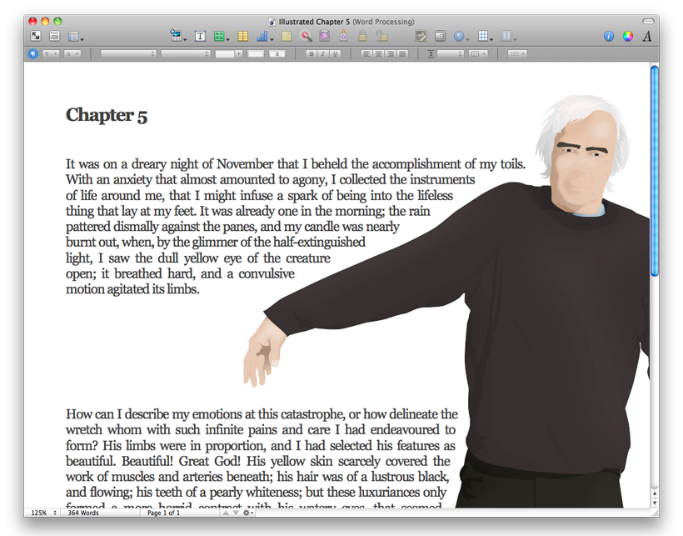Toggle toolbar visibility with the pill button
The image size is (683, 536).
(648, 22)
